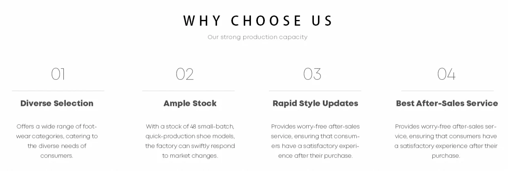Viewport: 508px width, 171px height.
Task: Open the 'Best After-Sales Service' title
Action: [x=447, y=103]
